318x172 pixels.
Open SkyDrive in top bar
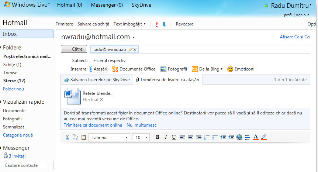(x=141, y=5)
